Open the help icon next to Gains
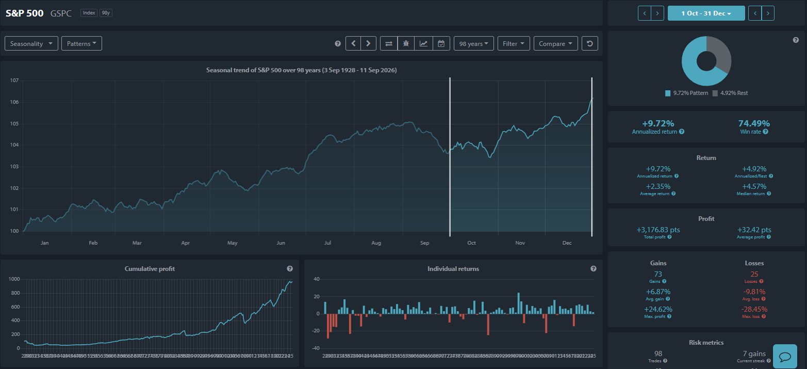807x369 pixels. (x=664, y=281)
